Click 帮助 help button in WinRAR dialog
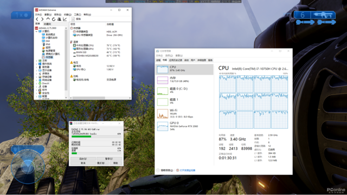 pos(115,163)
